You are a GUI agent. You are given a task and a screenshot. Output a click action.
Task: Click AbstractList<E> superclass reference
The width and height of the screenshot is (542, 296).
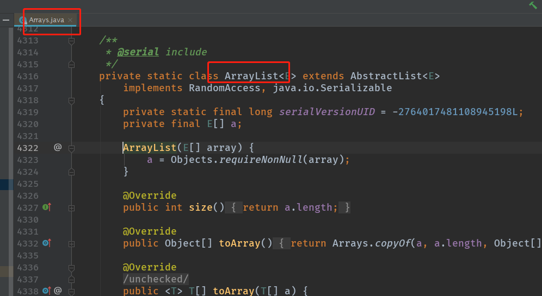pyautogui.click(x=395, y=76)
